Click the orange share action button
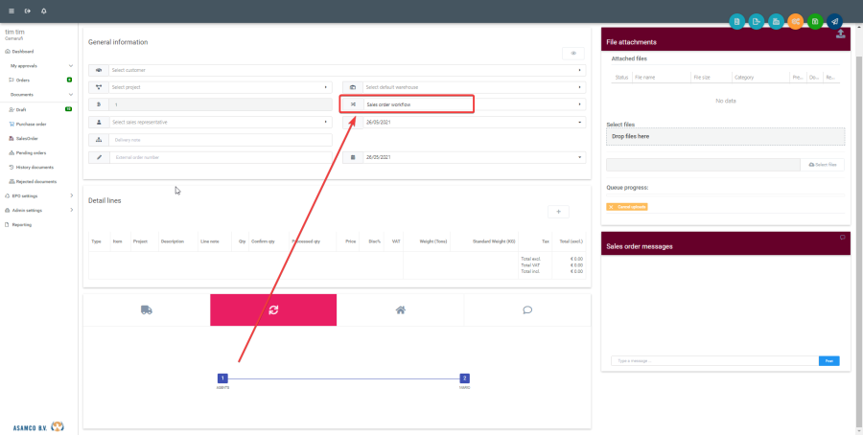863x435 pixels. (x=795, y=21)
